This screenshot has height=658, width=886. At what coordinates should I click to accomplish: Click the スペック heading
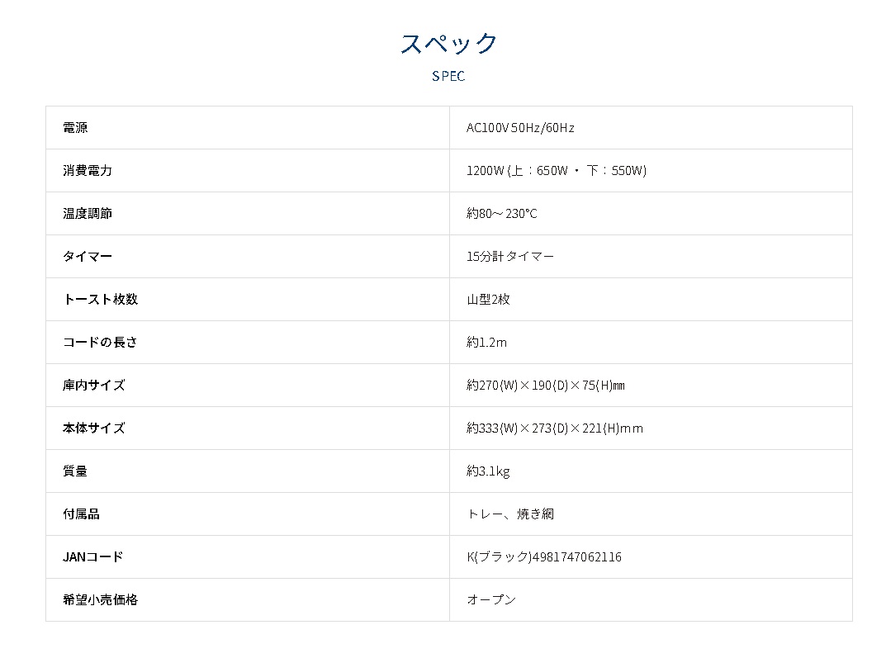tap(449, 43)
